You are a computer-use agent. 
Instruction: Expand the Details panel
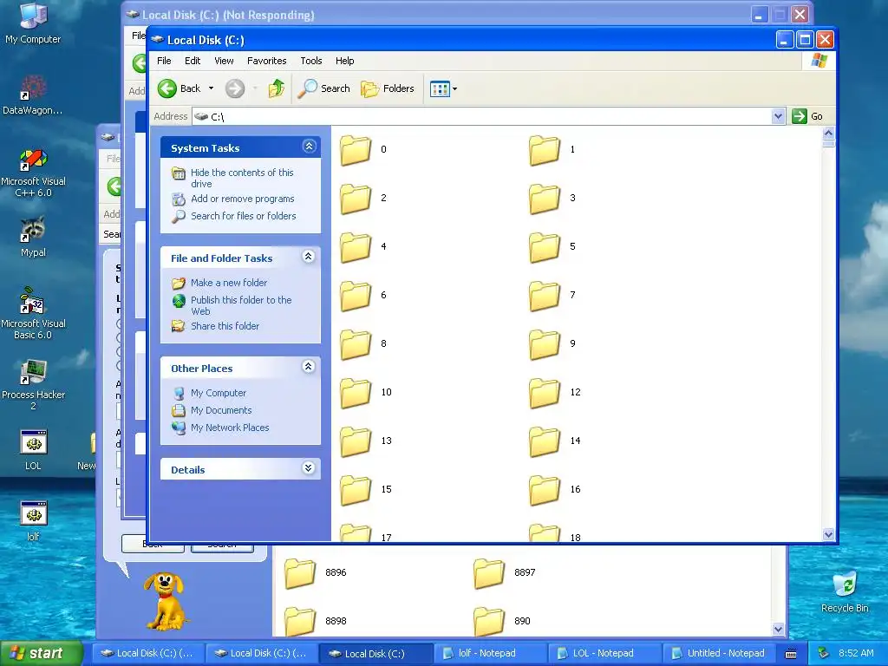(x=309, y=468)
